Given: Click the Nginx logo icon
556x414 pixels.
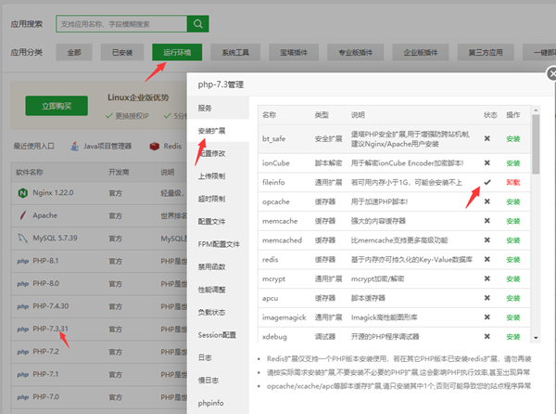Looking at the screenshot, I should coord(22,193).
